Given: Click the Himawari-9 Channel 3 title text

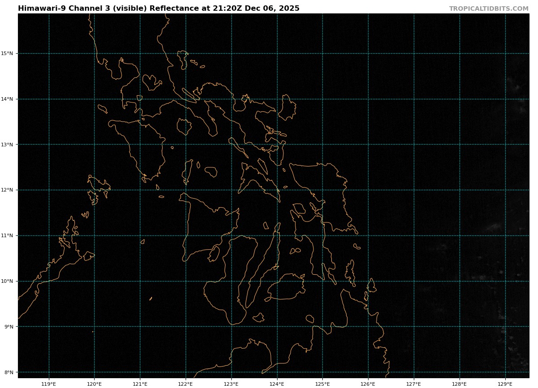Looking at the screenshot, I should click(158, 9).
